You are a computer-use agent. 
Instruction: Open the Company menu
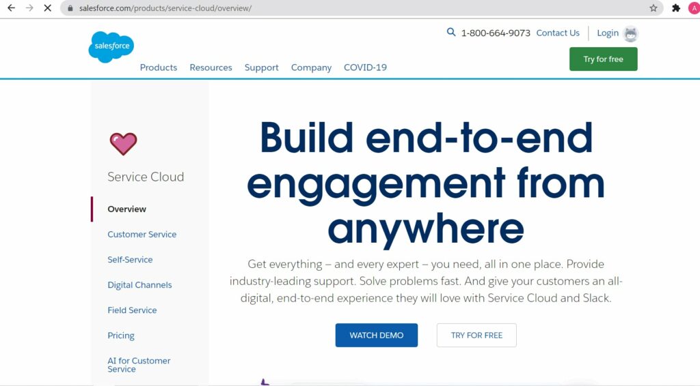point(311,68)
